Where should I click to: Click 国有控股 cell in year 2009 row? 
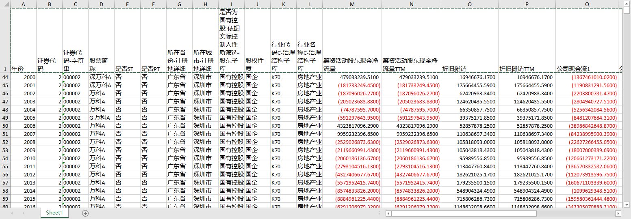click(231, 150)
